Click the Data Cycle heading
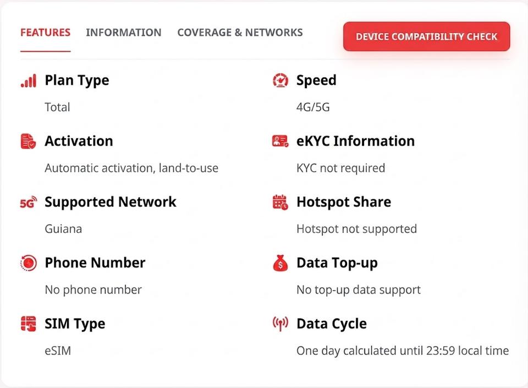 point(332,324)
